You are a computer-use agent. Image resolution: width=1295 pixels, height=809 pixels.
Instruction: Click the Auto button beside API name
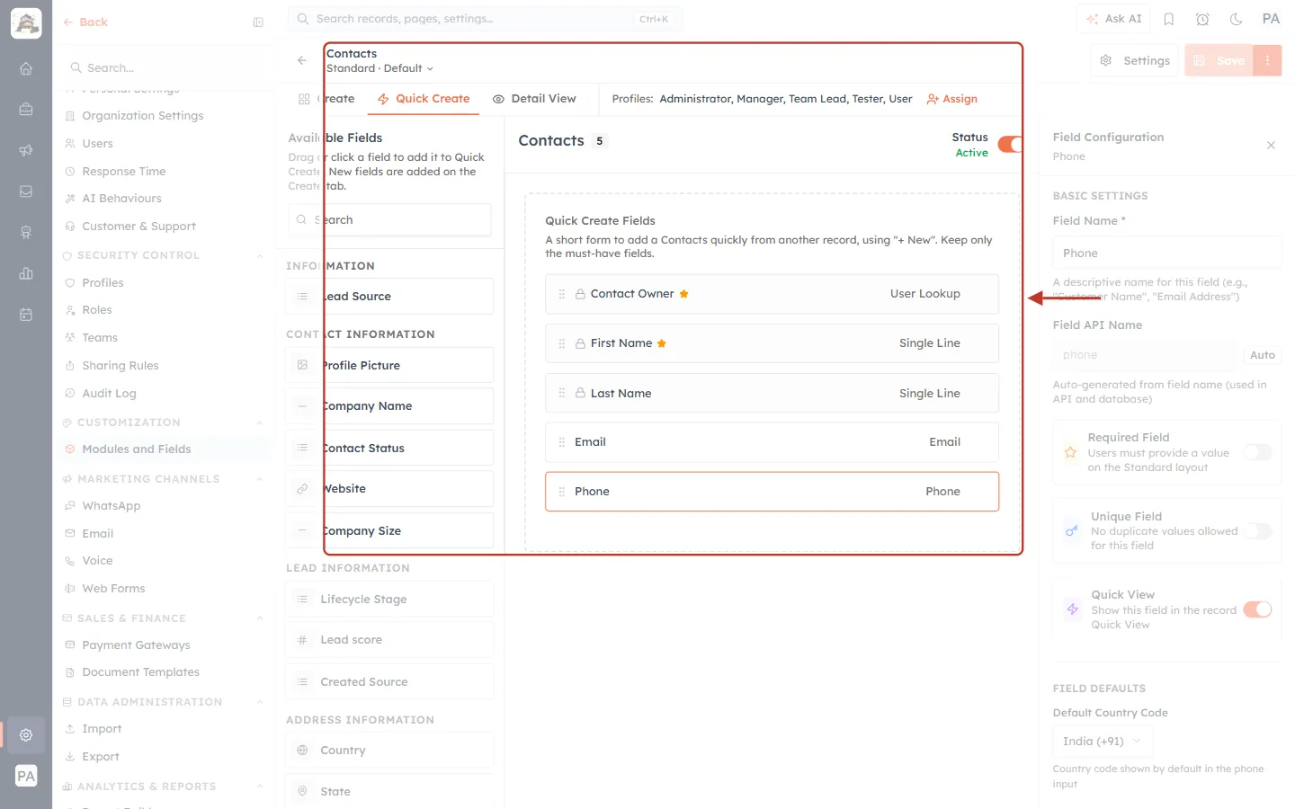tap(1262, 355)
